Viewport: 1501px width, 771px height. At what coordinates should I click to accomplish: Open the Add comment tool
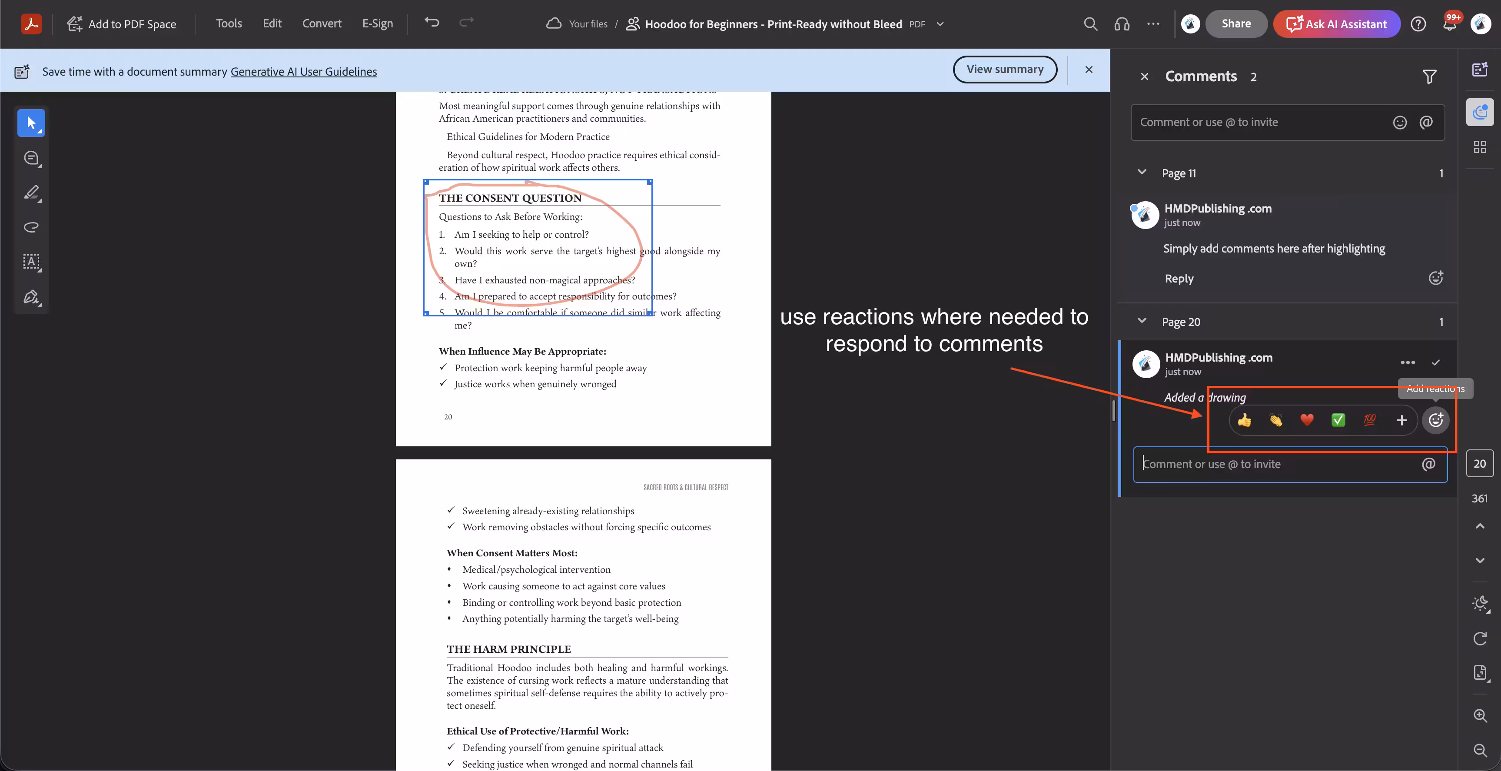31,157
